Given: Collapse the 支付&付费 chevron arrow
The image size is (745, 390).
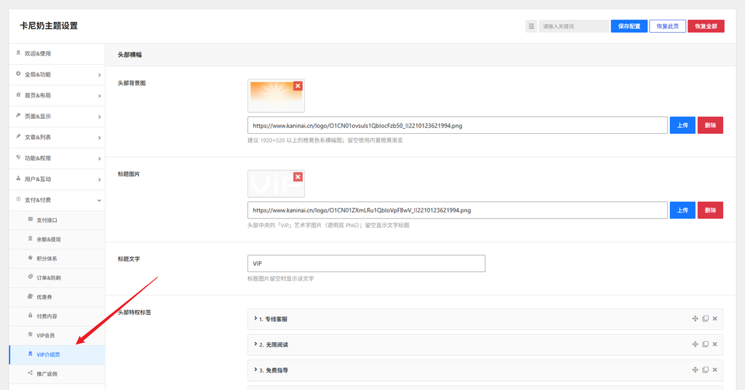Looking at the screenshot, I should pyautogui.click(x=99, y=201).
